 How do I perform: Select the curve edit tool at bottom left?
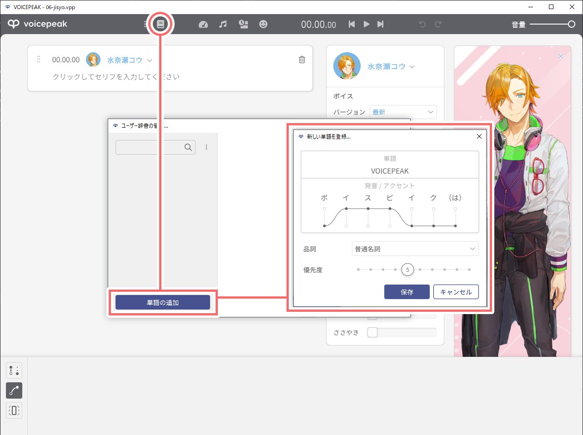(x=14, y=390)
